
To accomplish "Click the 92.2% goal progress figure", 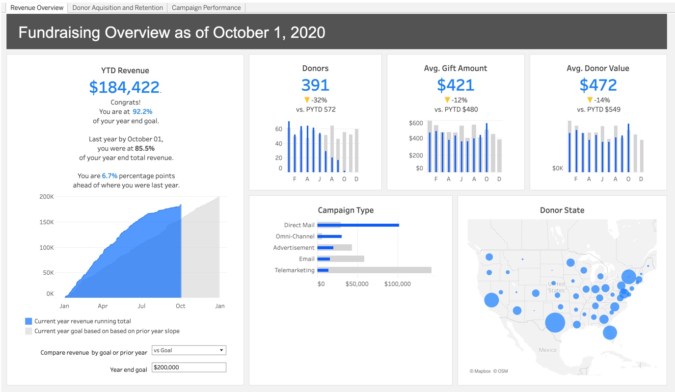I will point(143,111).
